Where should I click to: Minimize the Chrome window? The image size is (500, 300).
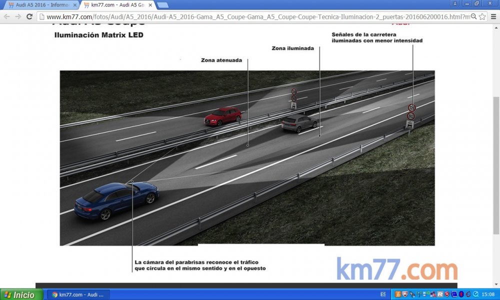[467, 3]
